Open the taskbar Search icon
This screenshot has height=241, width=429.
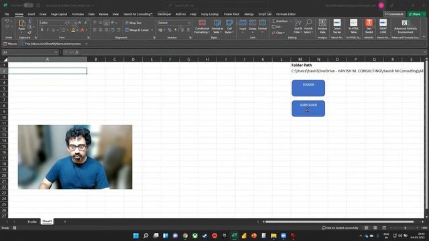(146, 236)
